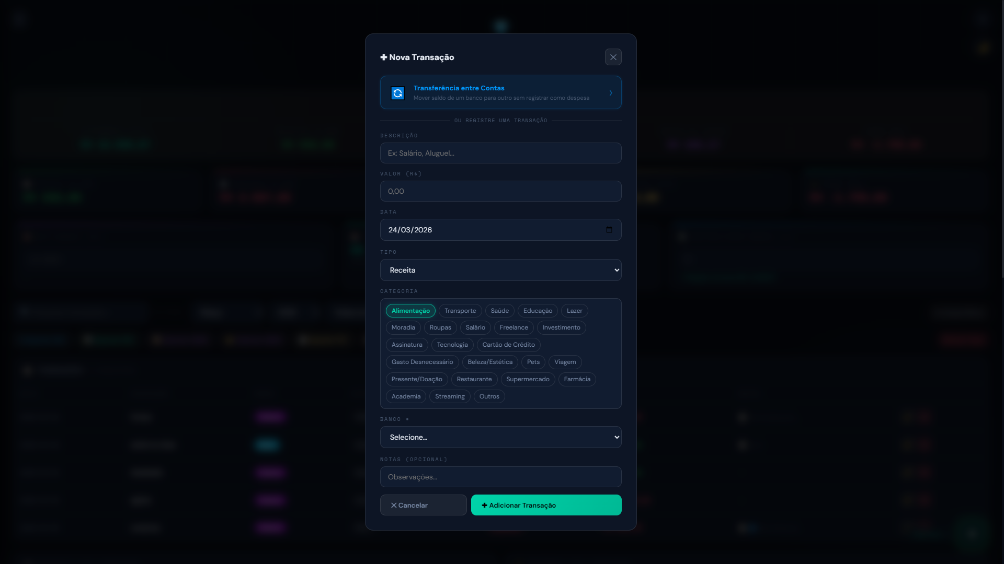Select the Streaming category chip
The height and width of the screenshot is (564, 1004).
450,396
